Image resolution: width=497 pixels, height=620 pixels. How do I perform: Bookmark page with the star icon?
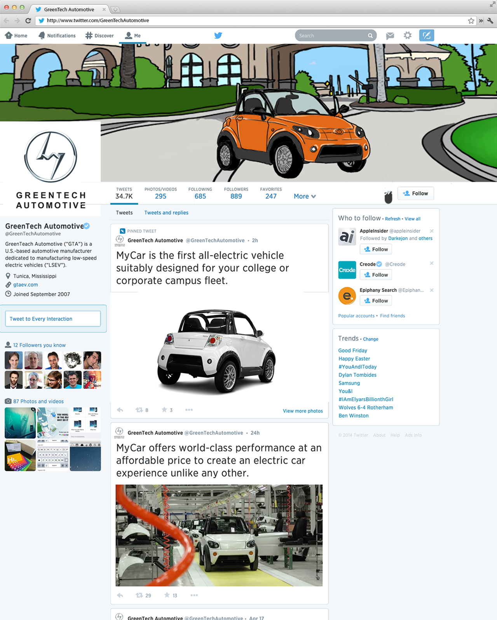point(471,21)
